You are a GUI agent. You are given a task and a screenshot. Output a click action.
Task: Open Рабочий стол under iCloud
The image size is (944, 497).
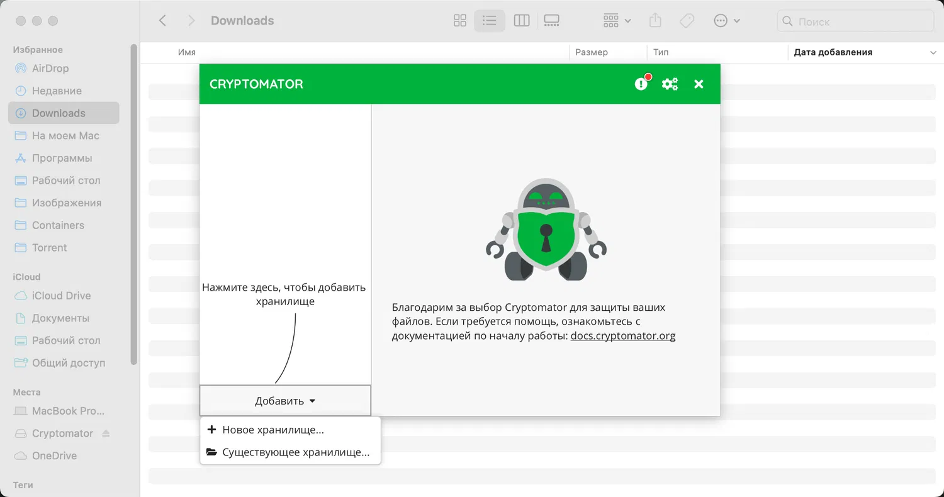64,340
